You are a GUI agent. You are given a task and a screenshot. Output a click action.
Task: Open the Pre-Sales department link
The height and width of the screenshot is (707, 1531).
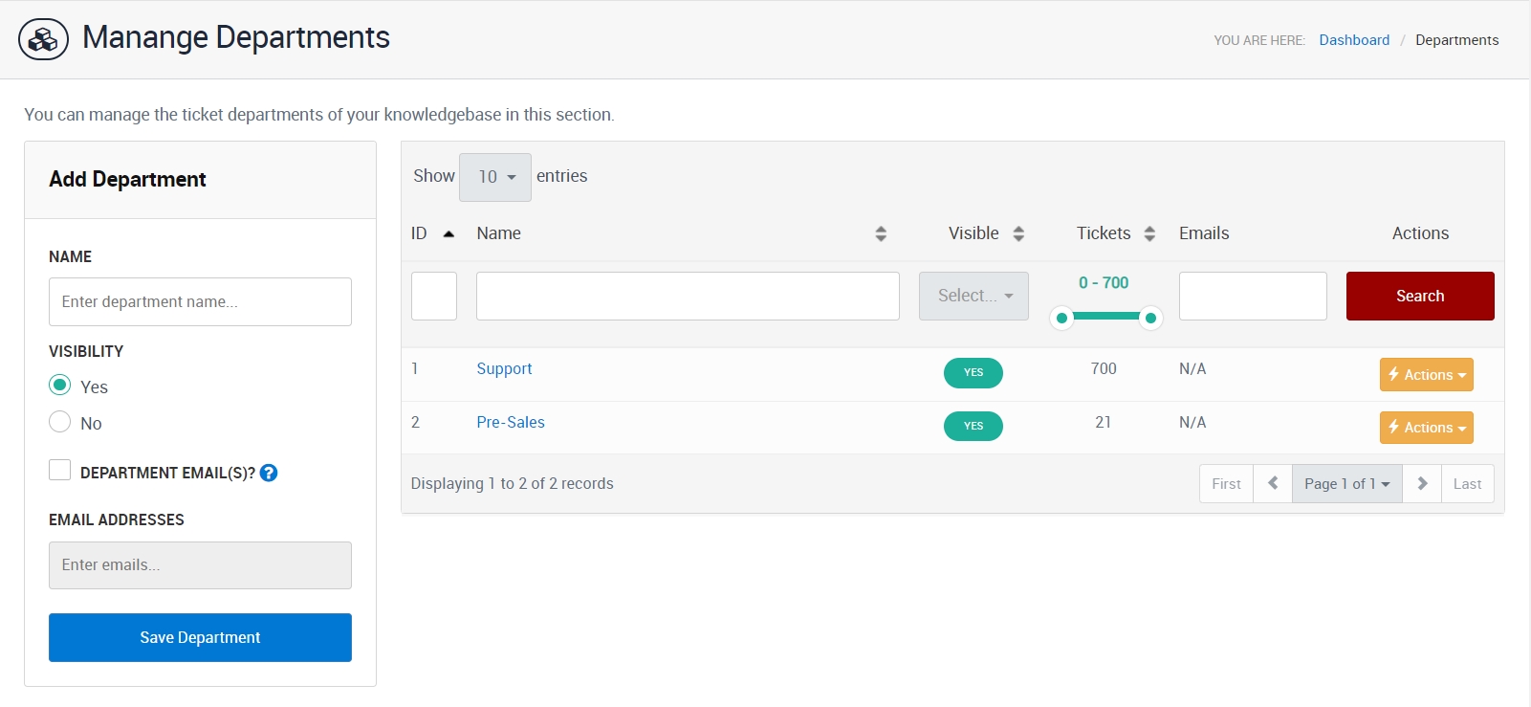pos(511,422)
